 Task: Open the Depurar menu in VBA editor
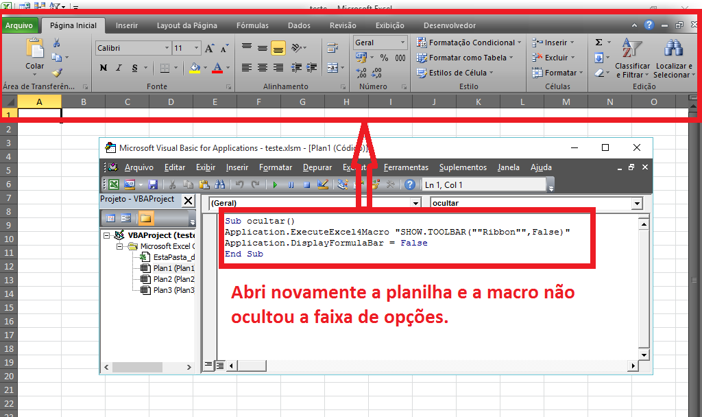[317, 167]
